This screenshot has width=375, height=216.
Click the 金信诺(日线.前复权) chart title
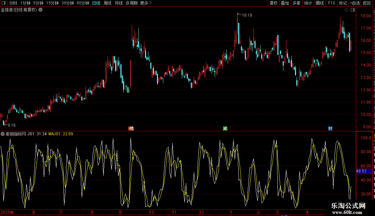pyautogui.click(x=19, y=10)
